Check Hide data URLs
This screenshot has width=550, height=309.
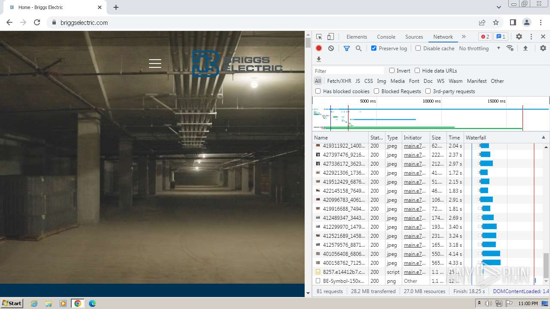tap(417, 70)
